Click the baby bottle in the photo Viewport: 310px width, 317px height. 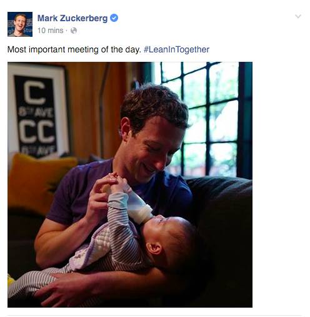click(x=139, y=208)
